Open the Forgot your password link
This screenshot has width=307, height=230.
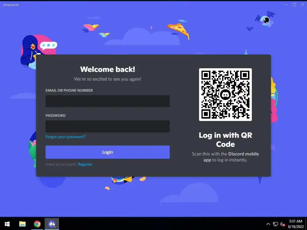pos(65,137)
